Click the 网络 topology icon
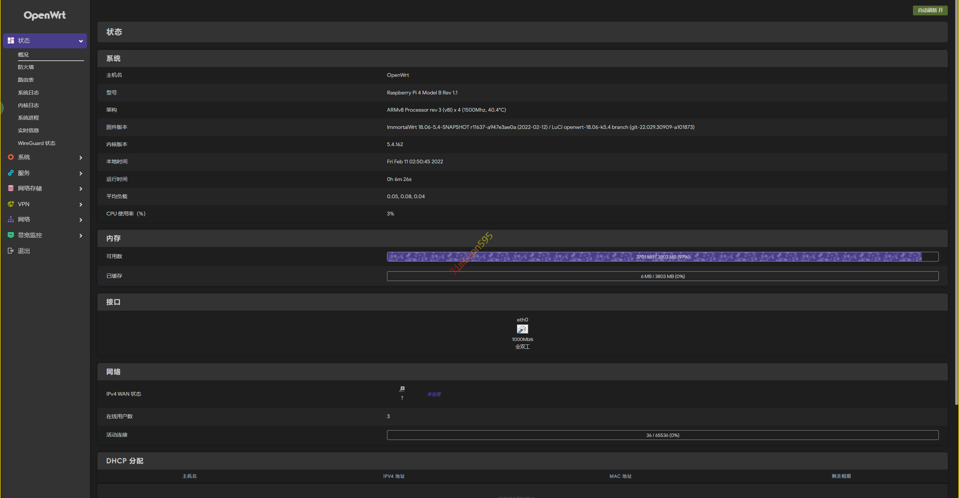The image size is (959, 498). click(11, 220)
